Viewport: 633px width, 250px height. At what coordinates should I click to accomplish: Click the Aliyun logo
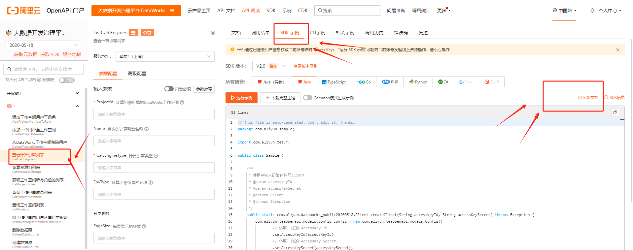pyautogui.click(x=23, y=11)
